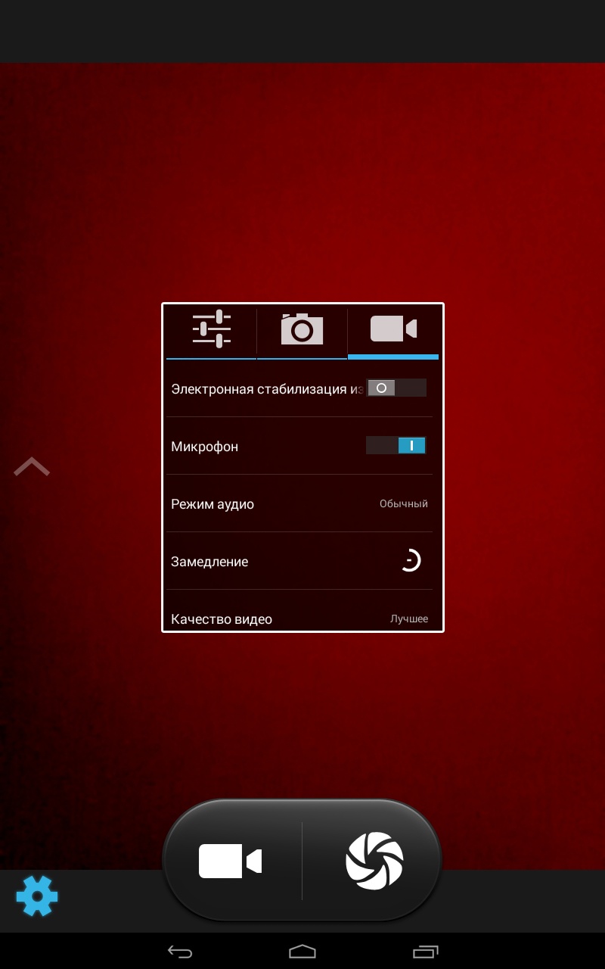Screen dimensions: 605x969
Task: Select the Микрофон row label
Action: (205, 447)
